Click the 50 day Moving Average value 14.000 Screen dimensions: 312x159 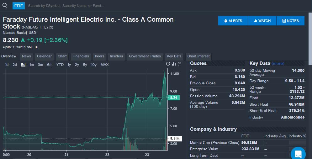[x=298, y=71]
